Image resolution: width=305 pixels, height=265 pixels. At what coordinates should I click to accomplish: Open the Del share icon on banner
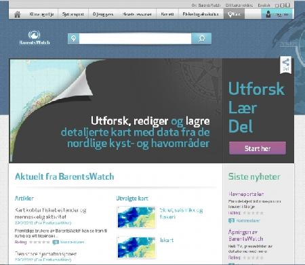[x=286, y=65]
